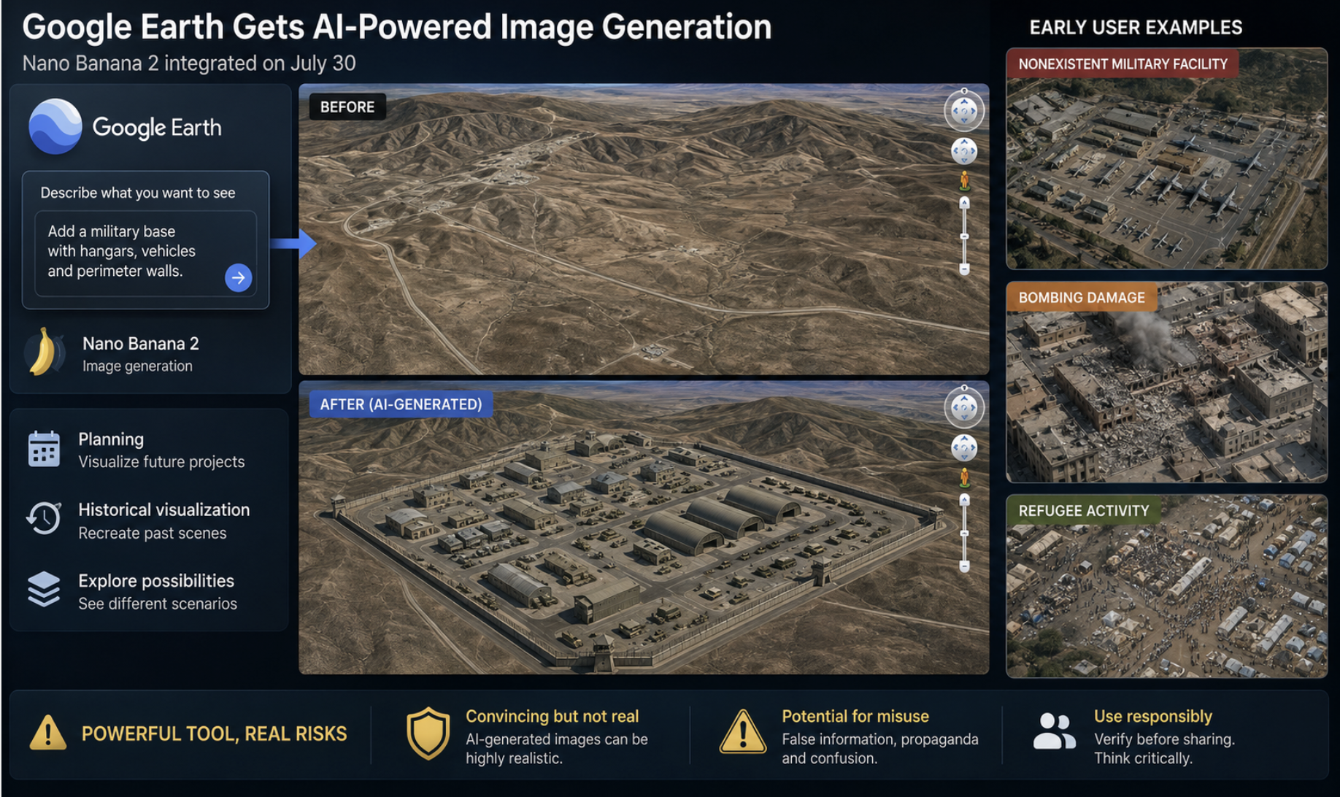Image resolution: width=1340 pixels, height=797 pixels.
Task: Zoom in using the BEFORE view slider top
Action: (964, 202)
